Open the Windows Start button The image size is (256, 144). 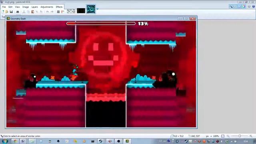5,141
